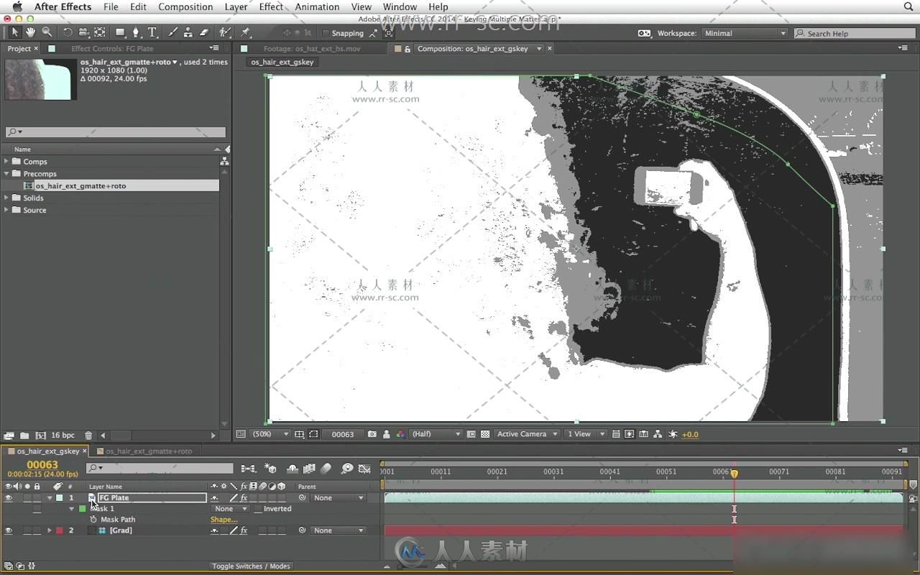Click the Motion Blur enable icon
This screenshot has width=920, height=575.
pyautogui.click(x=326, y=469)
